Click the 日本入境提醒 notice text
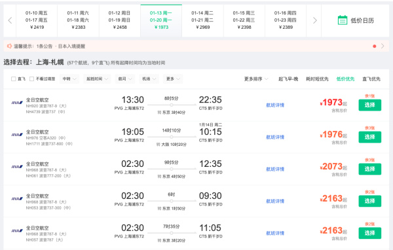 (x=71, y=46)
